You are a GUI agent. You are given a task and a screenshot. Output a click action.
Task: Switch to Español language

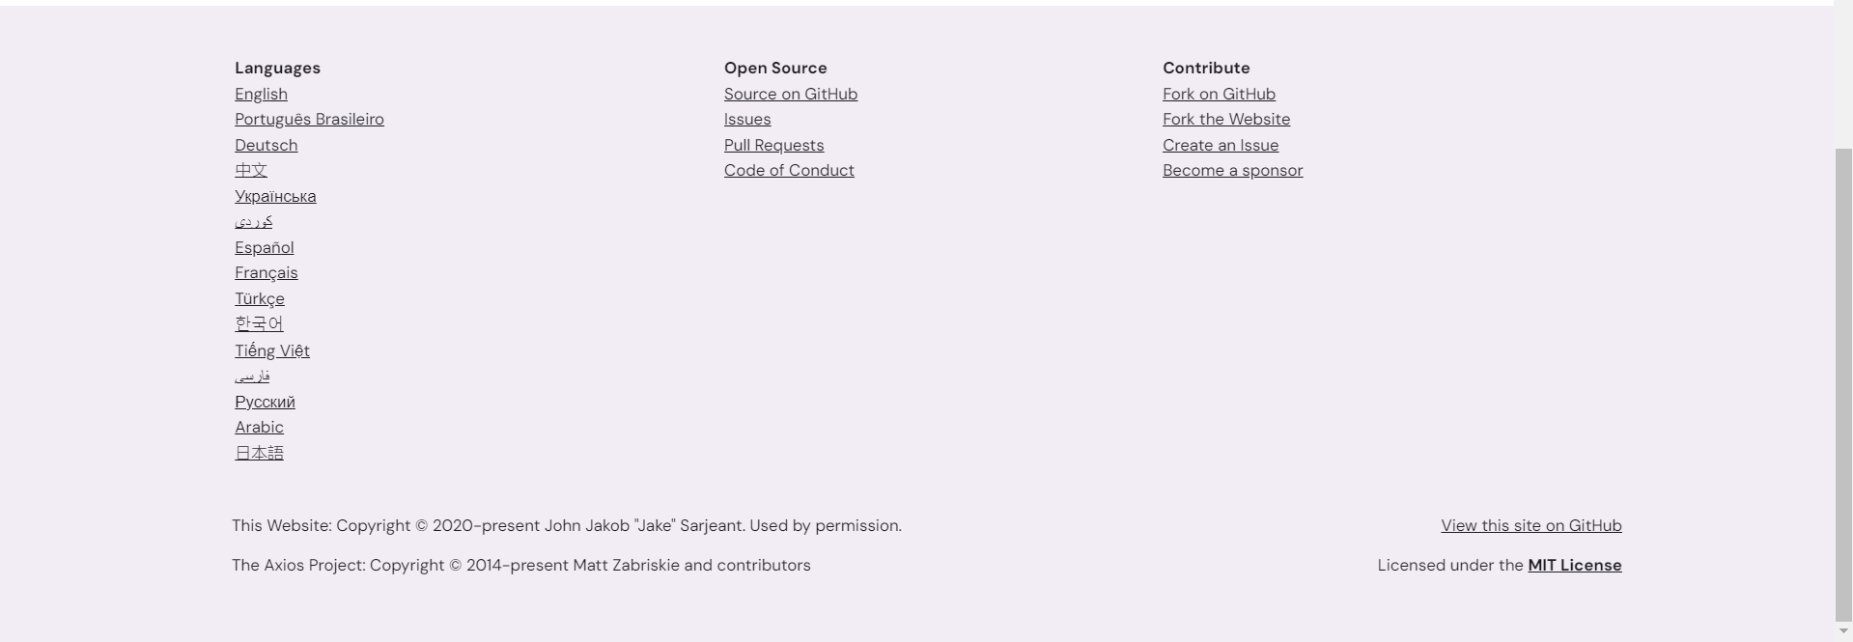tap(264, 247)
